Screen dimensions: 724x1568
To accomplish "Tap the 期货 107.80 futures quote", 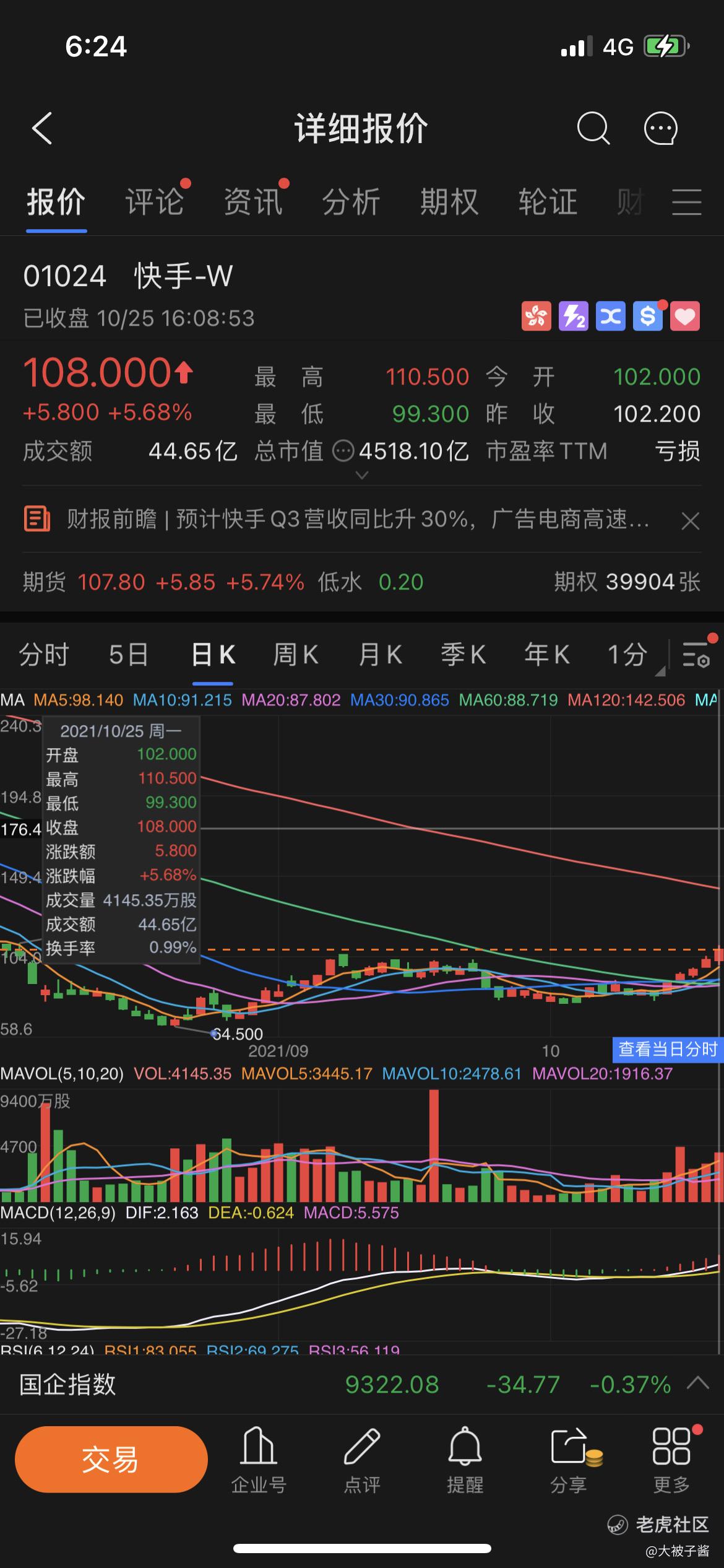I will (x=163, y=582).
